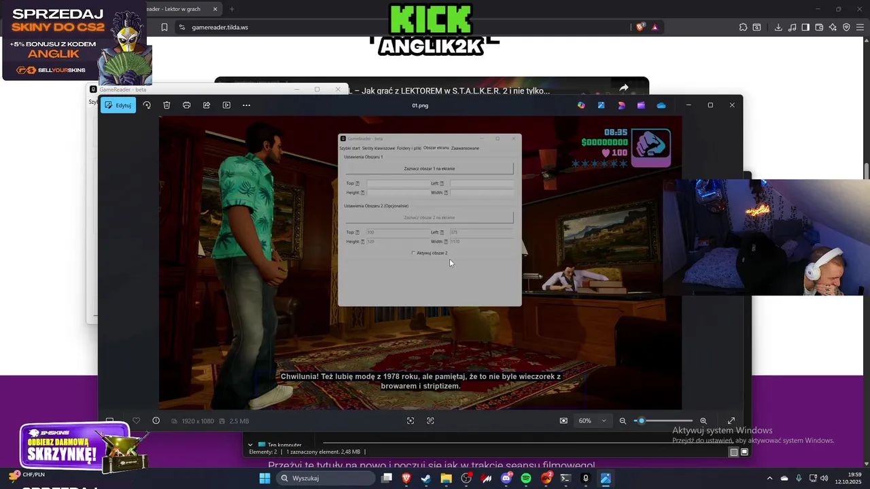
Task: Select Ten komputer in Explorer tree
Action: click(284, 445)
